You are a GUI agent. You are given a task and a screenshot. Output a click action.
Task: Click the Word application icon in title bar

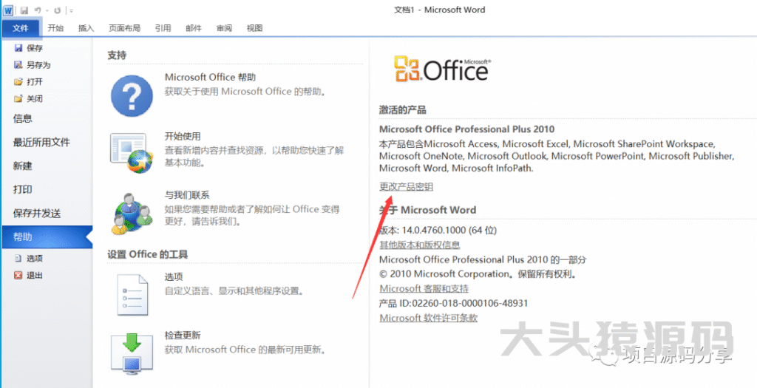point(9,9)
